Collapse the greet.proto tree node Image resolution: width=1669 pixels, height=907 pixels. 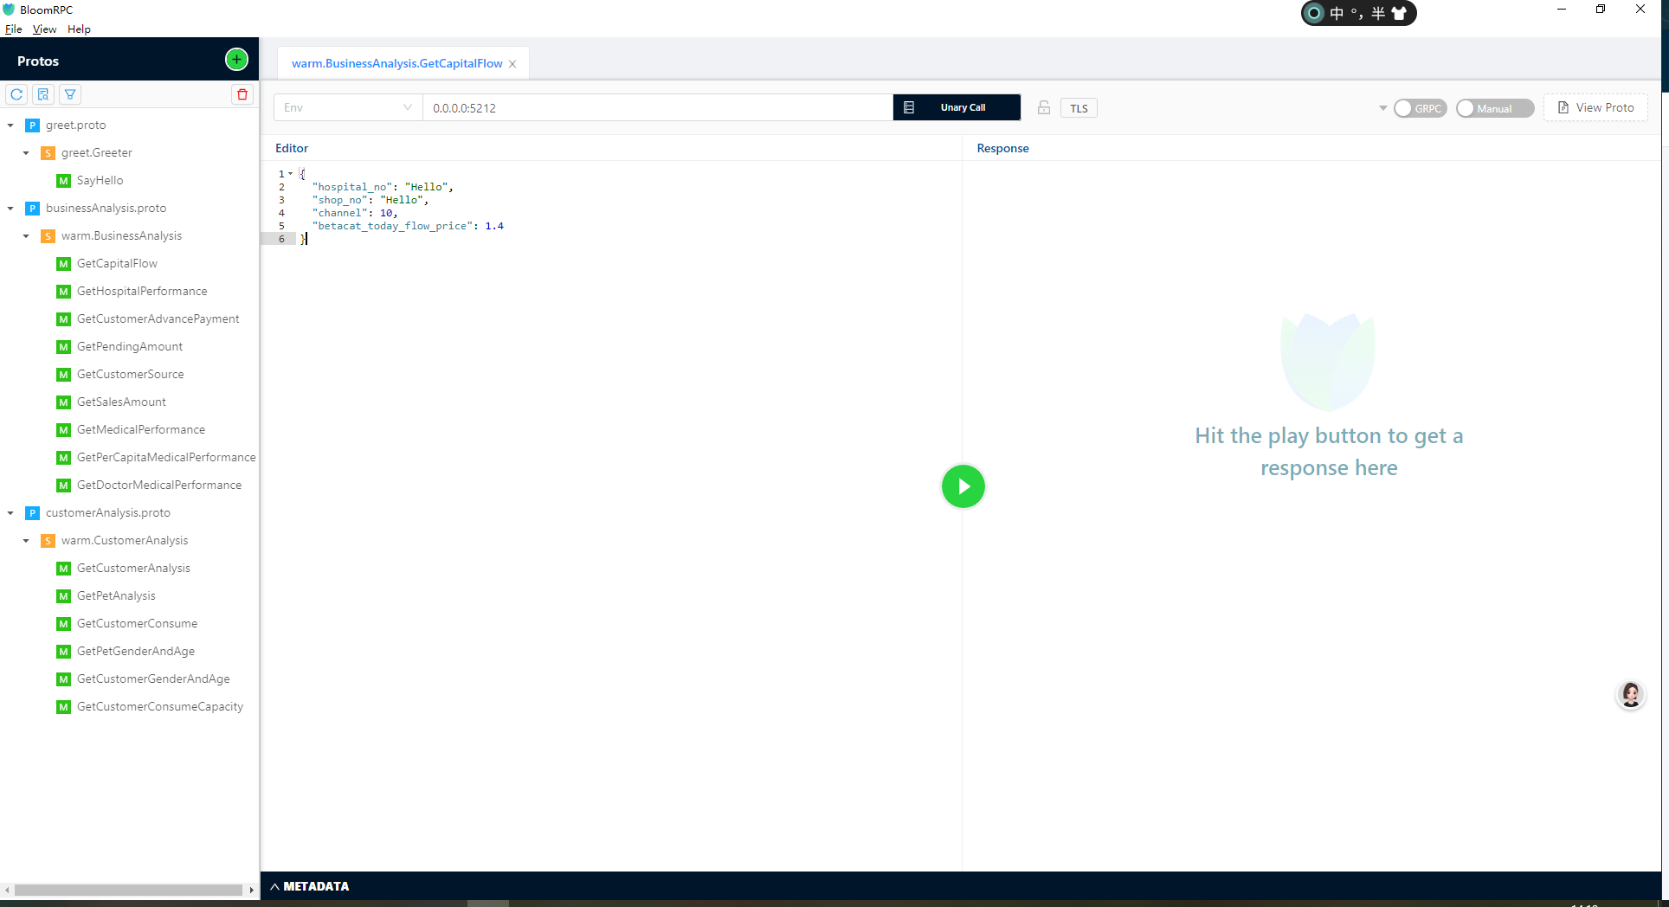point(10,125)
